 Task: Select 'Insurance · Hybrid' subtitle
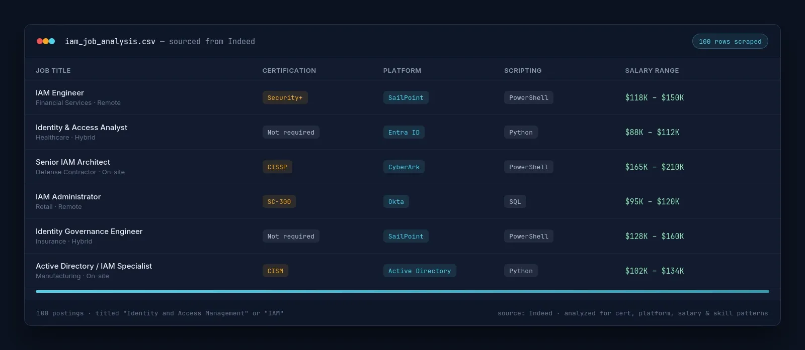[x=64, y=242]
